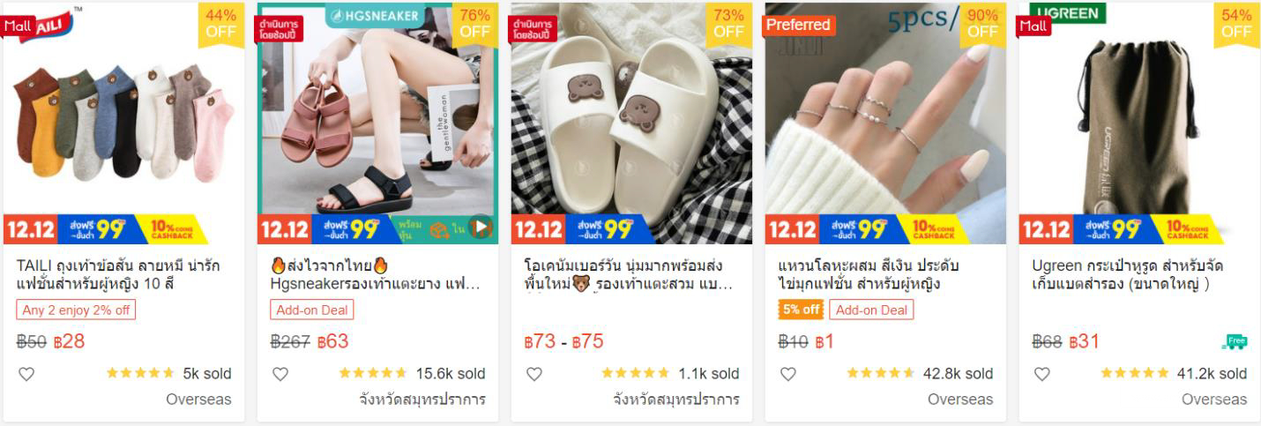Click the 5% off label on rings
Image resolution: width=1261 pixels, height=426 pixels.
coord(801,310)
